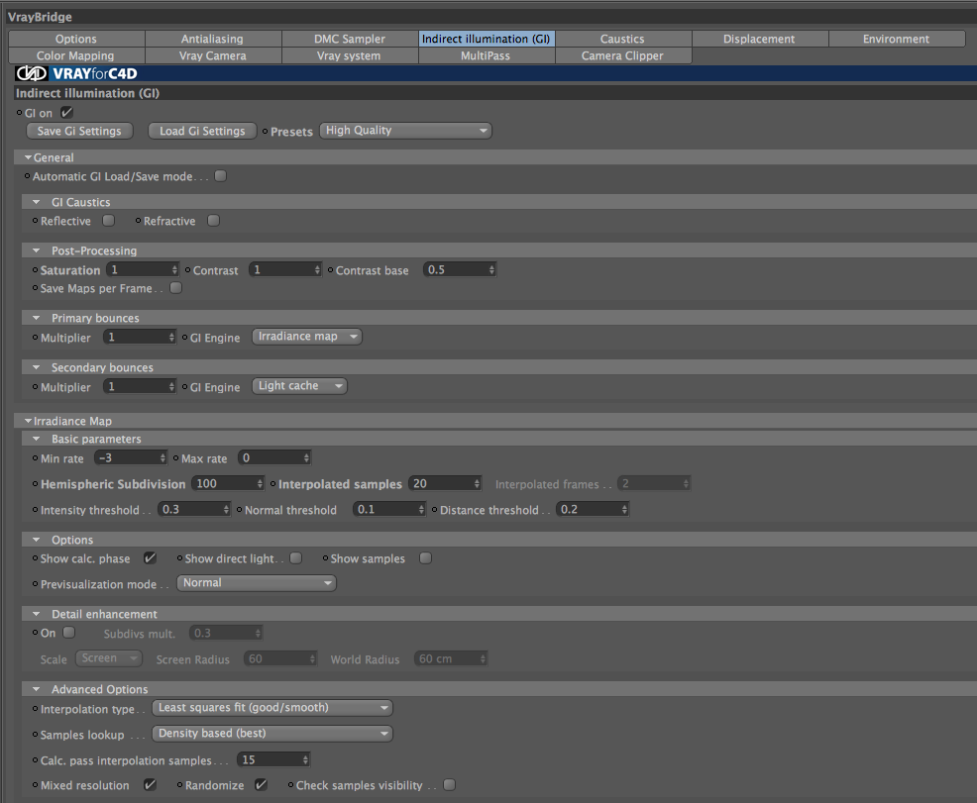Uncheck Show calc. phase option
Screen dimensions: 977x803
pyautogui.click(x=151, y=557)
